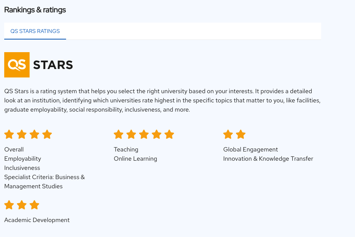Click the Rankings & ratings heading
Image resolution: width=355 pixels, height=237 pixels.
coord(35,10)
